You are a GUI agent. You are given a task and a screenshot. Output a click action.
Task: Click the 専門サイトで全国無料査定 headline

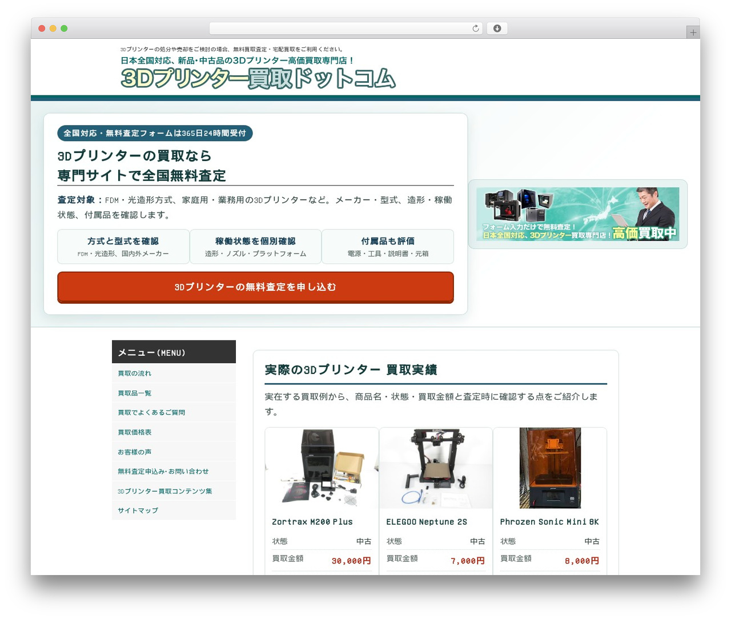(x=142, y=176)
